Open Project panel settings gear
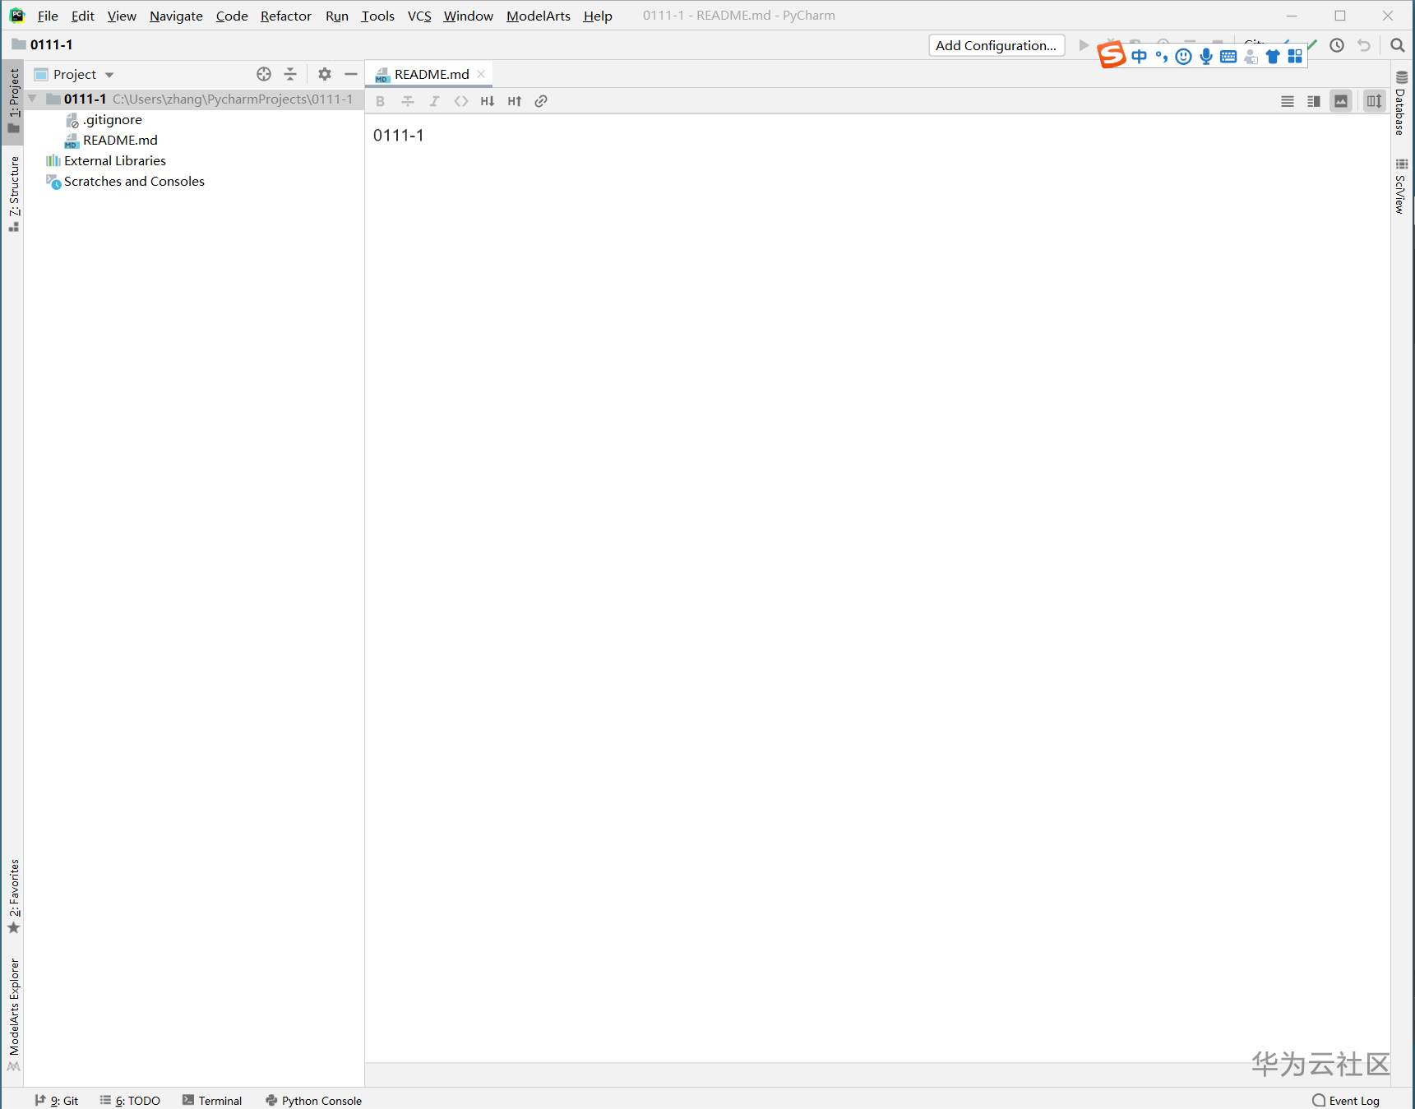1415x1109 pixels. coord(325,74)
